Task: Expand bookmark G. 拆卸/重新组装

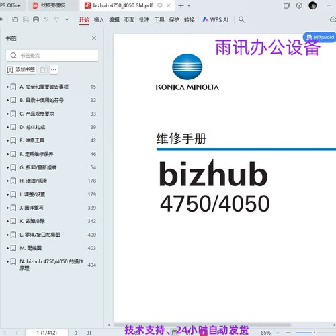Action: pyautogui.click(x=7, y=167)
